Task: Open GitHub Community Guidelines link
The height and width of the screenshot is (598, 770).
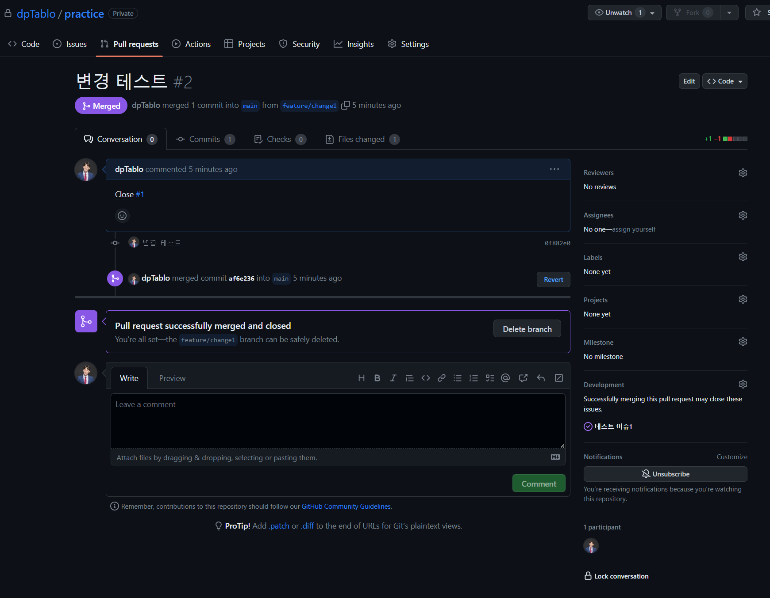Action: 346,507
